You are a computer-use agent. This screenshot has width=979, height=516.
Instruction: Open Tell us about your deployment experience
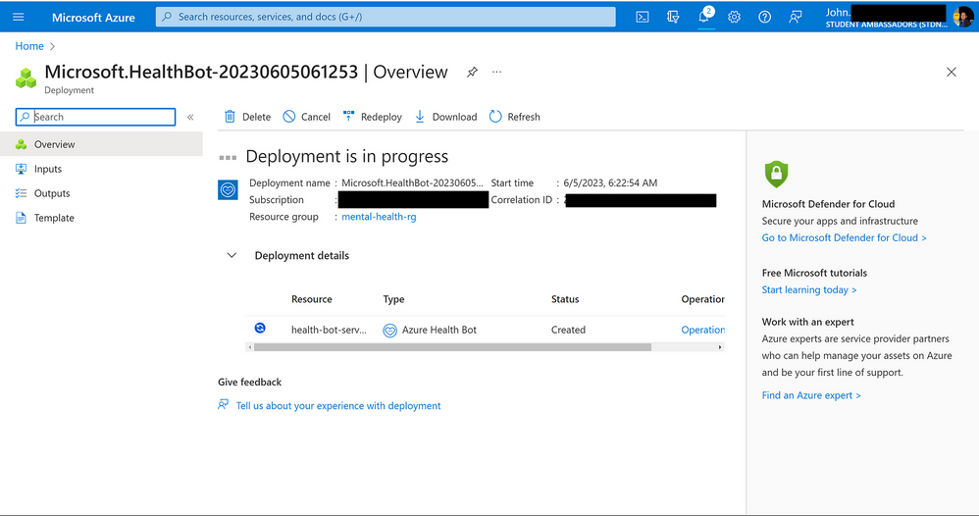click(x=338, y=406)
